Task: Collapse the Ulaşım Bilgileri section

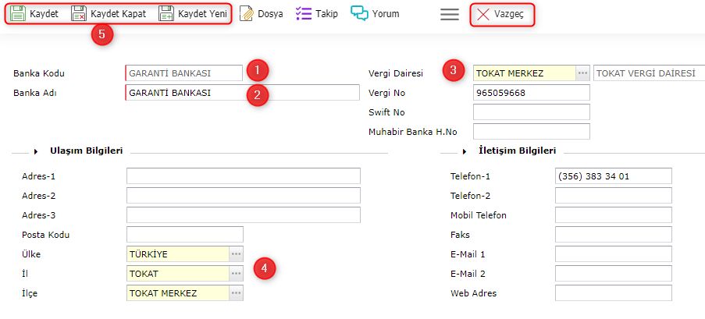Action: click(37, 151)
